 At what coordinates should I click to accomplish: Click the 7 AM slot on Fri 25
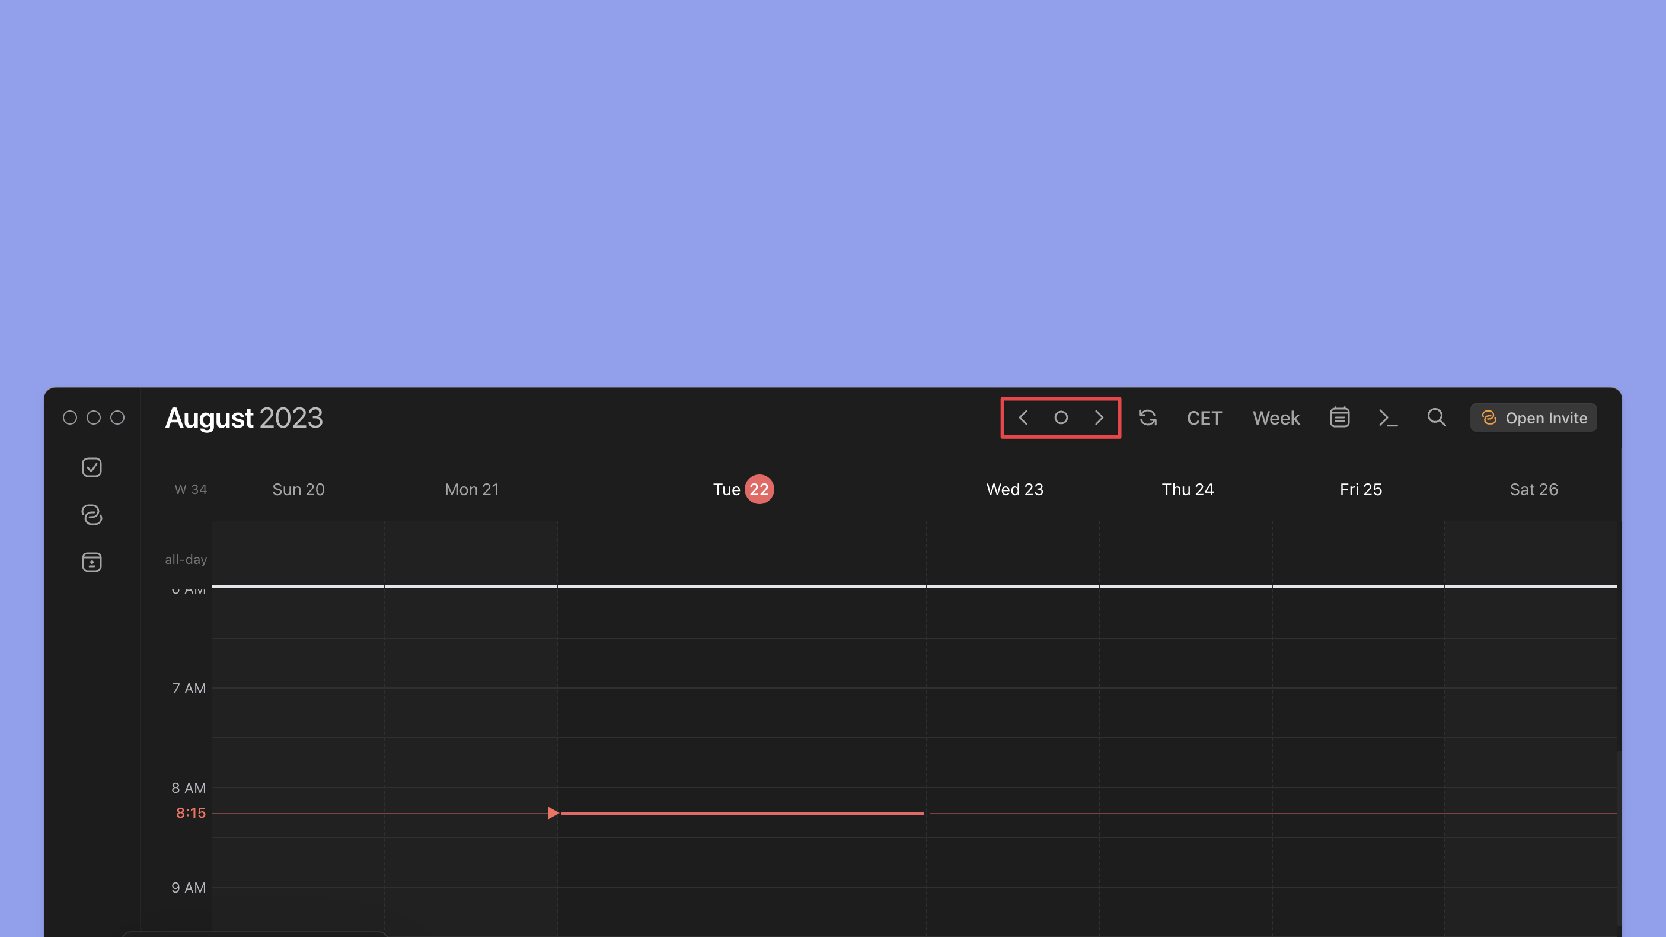tap(1358, 712)
